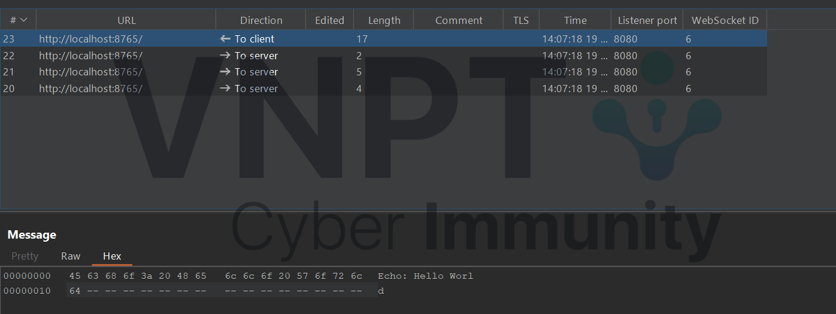This screenshot has width=836, height=314.
Task: Sort by Direction column header
Action: [x=261, y=20]
